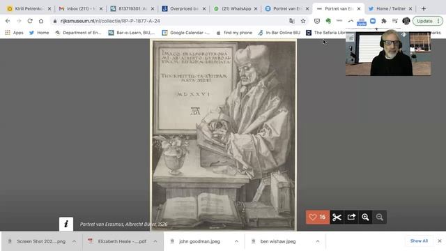The width and height of the screenshot is (446, 251).
Task: Open a new tab with plus button
Action: point(424,9)
